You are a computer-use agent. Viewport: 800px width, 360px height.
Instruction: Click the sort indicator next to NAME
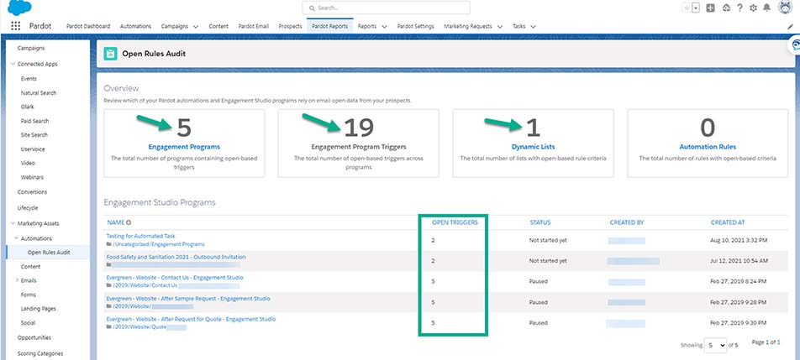pyautogui.click(x=129, y=222)
